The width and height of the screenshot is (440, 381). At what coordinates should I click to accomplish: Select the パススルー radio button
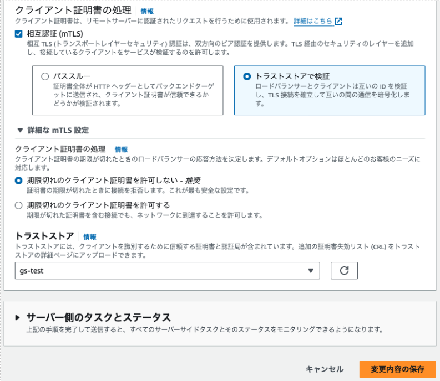pos(45,77)
